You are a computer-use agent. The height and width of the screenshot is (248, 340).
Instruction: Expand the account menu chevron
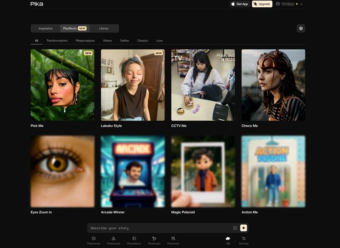(301, 4)
